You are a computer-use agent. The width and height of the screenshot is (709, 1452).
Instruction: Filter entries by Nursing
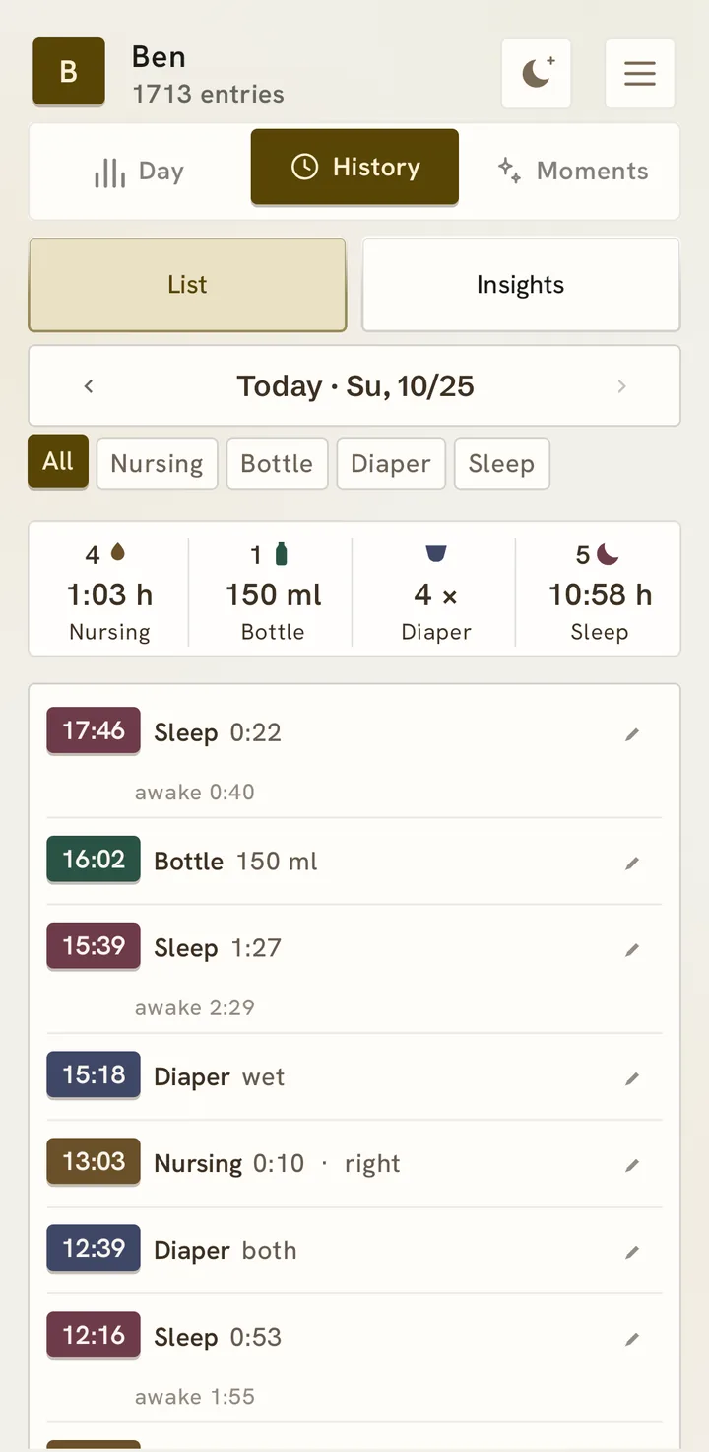tap(157, 464)
